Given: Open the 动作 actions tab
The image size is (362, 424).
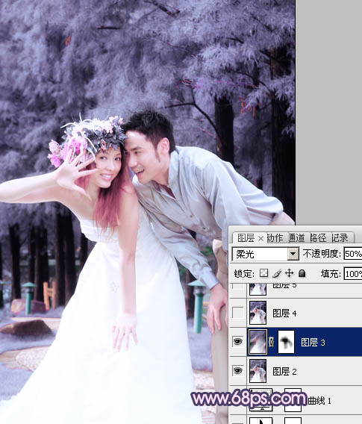Looking at the screenshot, I should click(275, 238).
